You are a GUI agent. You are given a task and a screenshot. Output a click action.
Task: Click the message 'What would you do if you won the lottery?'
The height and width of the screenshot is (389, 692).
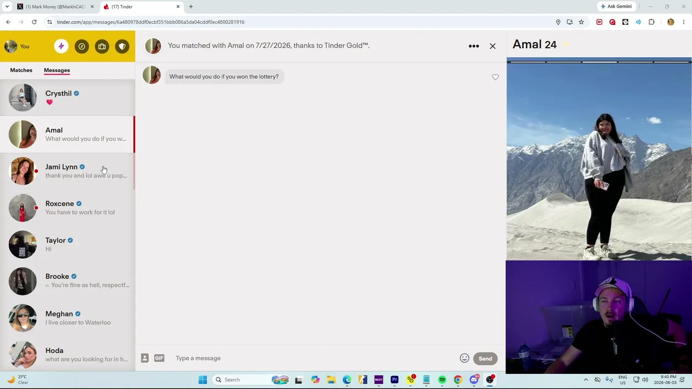tap(224, 77)
